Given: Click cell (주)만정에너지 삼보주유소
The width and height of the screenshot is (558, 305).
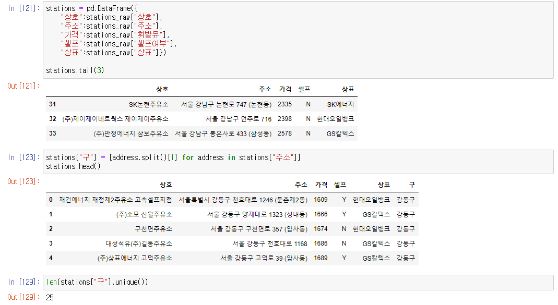Looking at the screenshot, I should [x=130, y=133].
